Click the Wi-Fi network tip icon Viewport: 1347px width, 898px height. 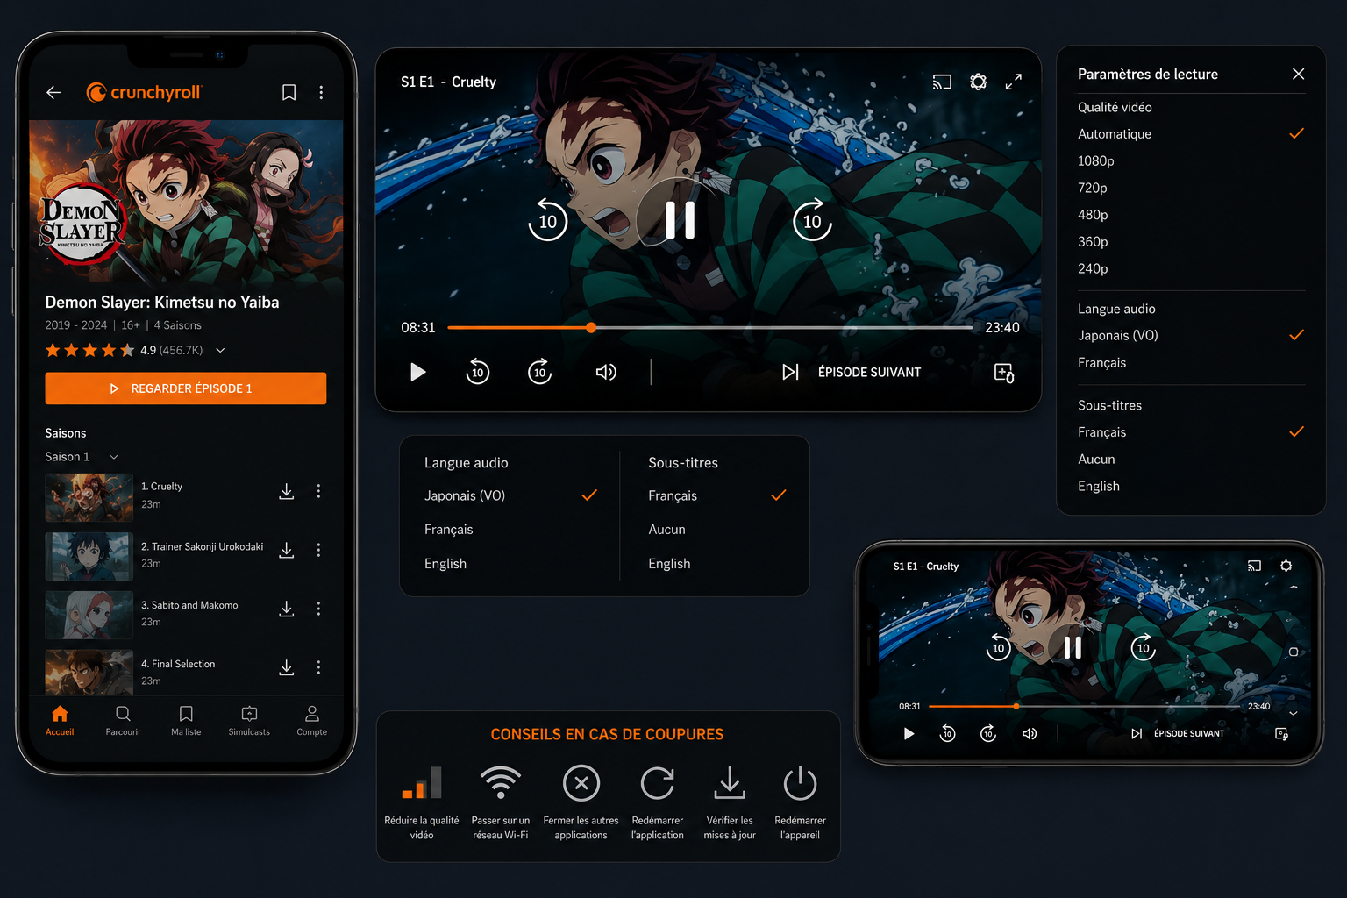coord(501,782)
